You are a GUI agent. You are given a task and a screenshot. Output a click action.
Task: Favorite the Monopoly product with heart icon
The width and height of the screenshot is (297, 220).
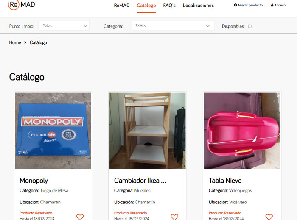80,217
